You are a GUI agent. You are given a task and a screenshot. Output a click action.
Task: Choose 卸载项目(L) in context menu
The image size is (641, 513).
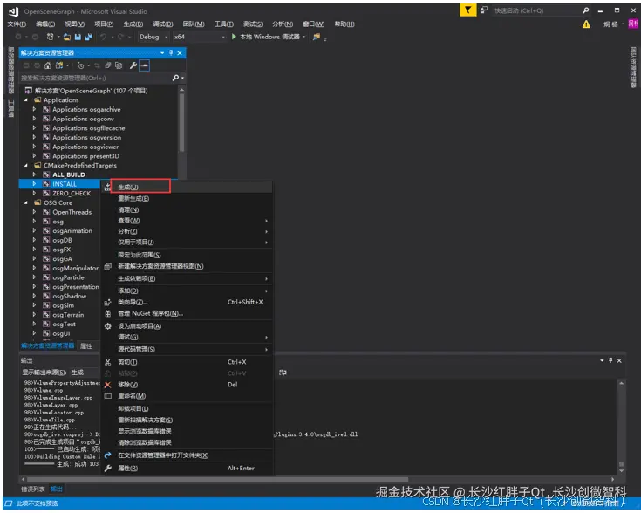click(187, 408)
